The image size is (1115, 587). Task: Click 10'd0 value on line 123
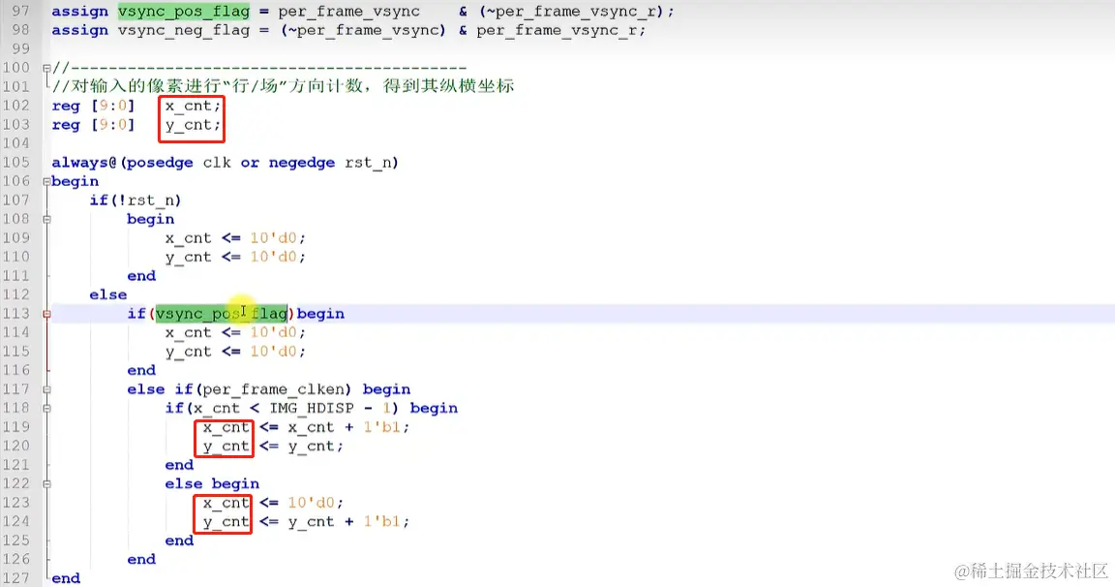[311, 503]
